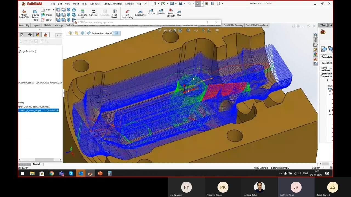Open About SolidCAM
Viewport: 351px width, 197px height.
point(24,14)
